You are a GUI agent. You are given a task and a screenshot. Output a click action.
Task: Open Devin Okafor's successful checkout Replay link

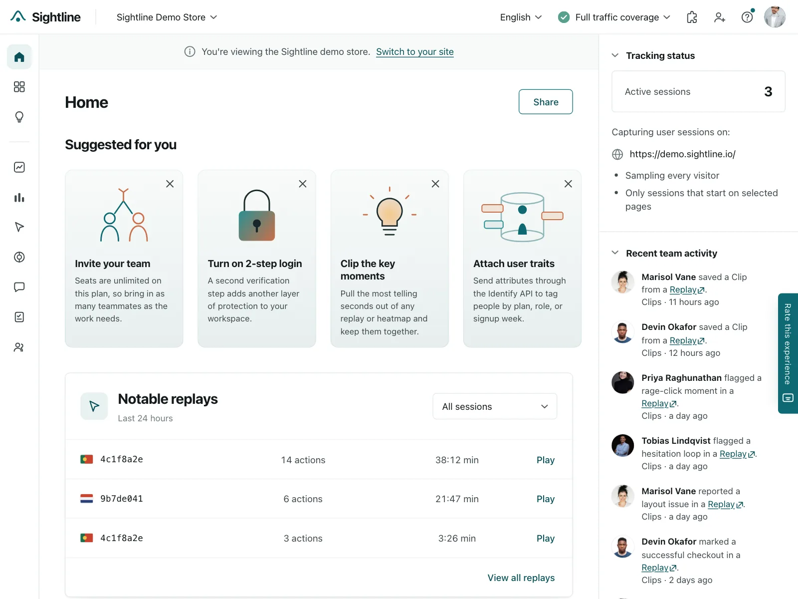[659, 568]
